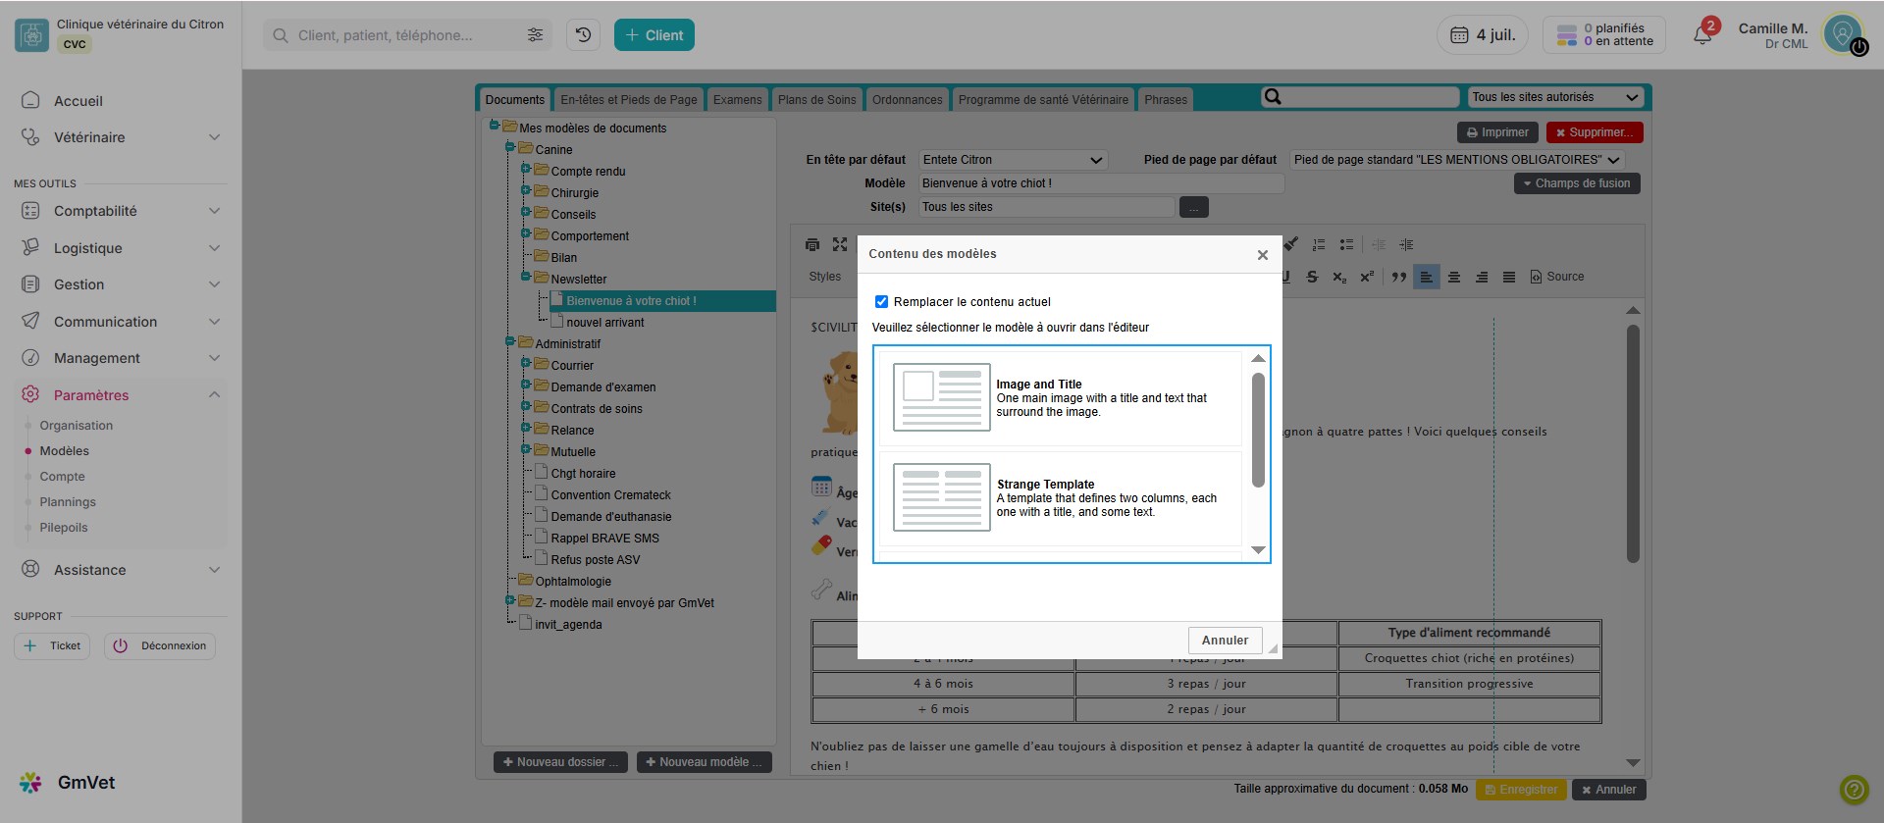The width and height of the screenshot is (1884, 823).
Task: Switch to Source view
Action: 1557,277
